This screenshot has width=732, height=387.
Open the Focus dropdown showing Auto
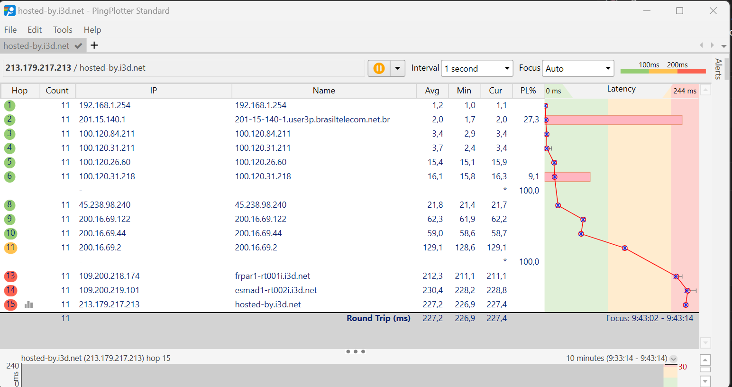point(578,68)
